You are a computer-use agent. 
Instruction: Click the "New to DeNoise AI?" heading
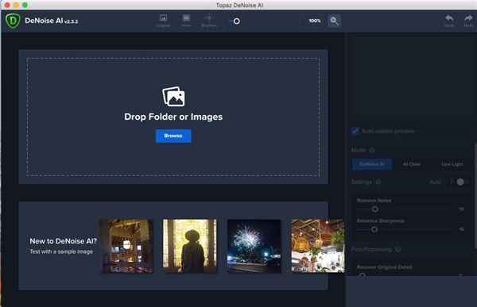click(63, 241)
